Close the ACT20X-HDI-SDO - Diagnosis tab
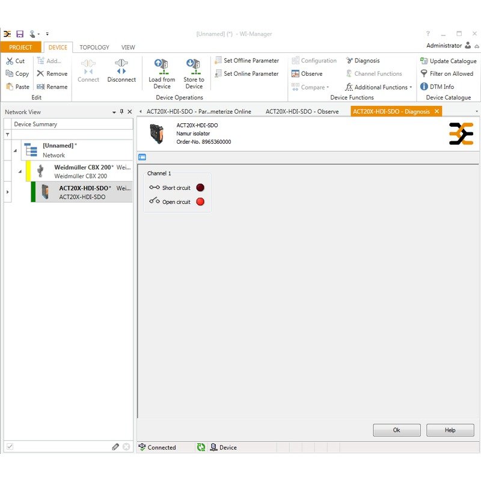 point(437,111)
